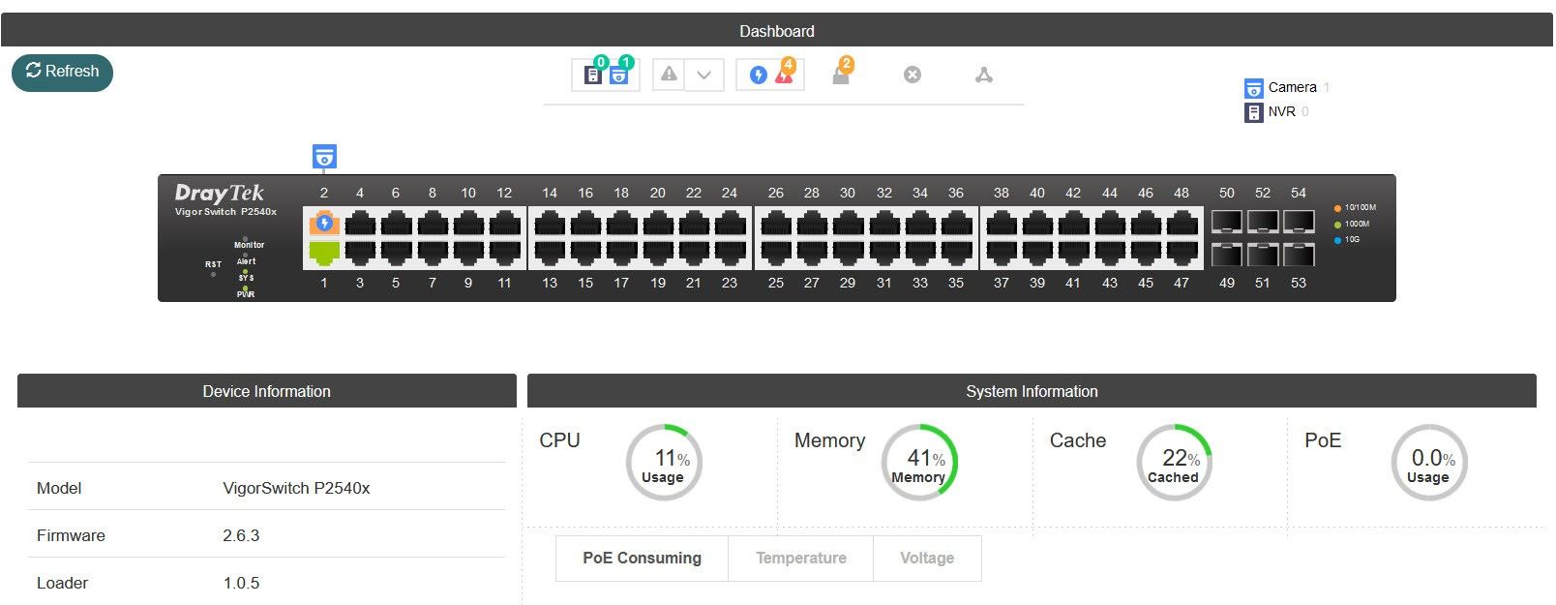The height and width of the screenshot is (605, 1556).
Task: Expand the alert dropdown chevron
Action: click(x=704, y=76)
